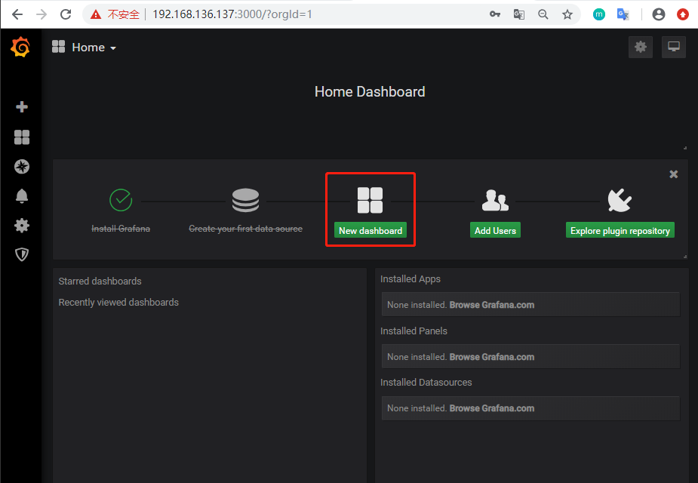Click the data source database icon

pyautogui.click(x=245, y=200)
